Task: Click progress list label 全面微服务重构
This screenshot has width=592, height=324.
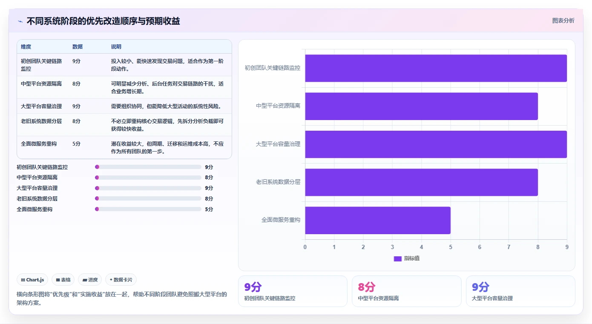Action: [x=34, y=209]
